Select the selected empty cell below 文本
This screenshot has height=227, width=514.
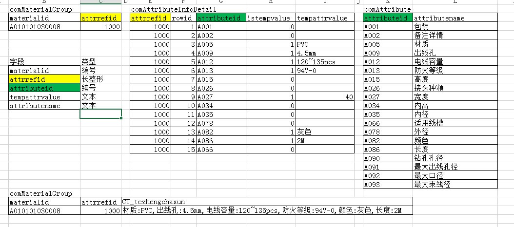tap(101, 113)
